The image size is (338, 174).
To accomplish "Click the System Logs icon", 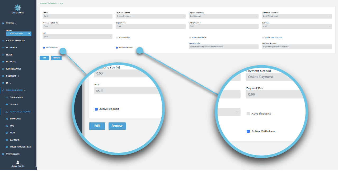I will [x=3, y=154].
